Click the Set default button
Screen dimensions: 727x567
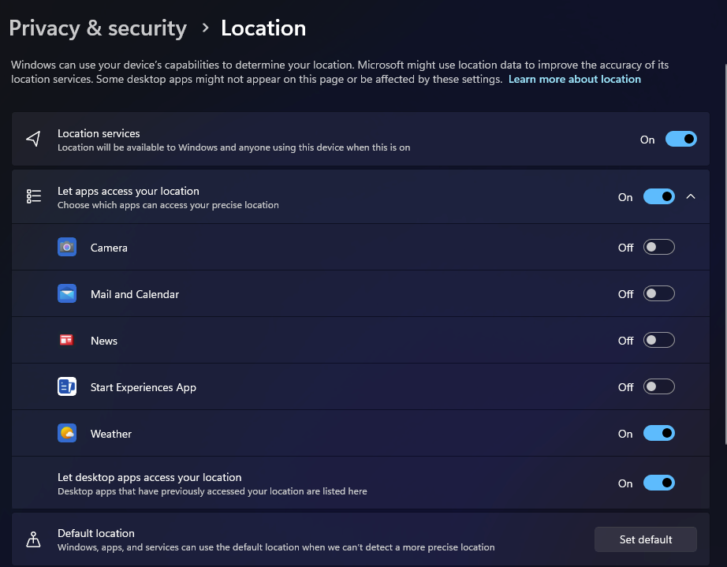pos(646,539)
